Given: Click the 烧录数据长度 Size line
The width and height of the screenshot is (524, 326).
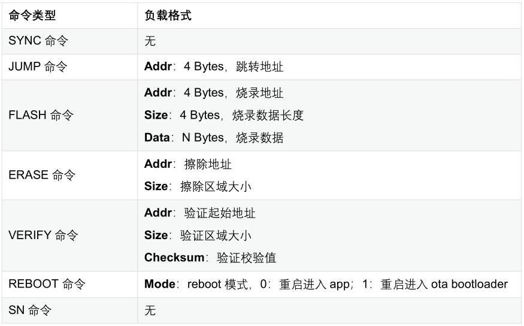Looking at the screenshot, I should point(224,115).
